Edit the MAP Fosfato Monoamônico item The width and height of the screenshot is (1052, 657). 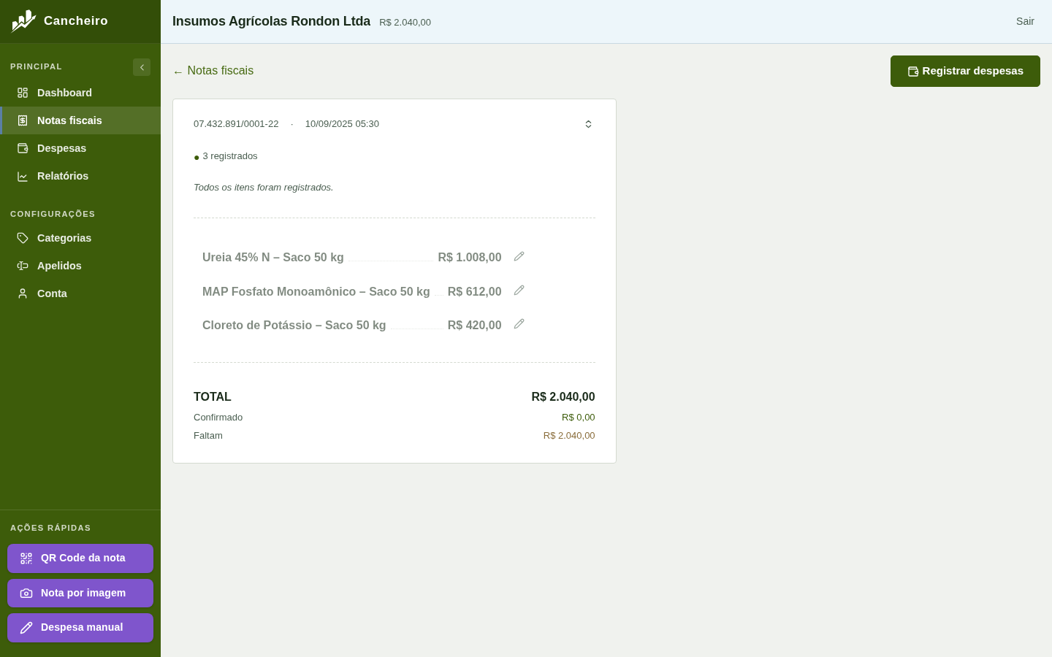(519, 291)
